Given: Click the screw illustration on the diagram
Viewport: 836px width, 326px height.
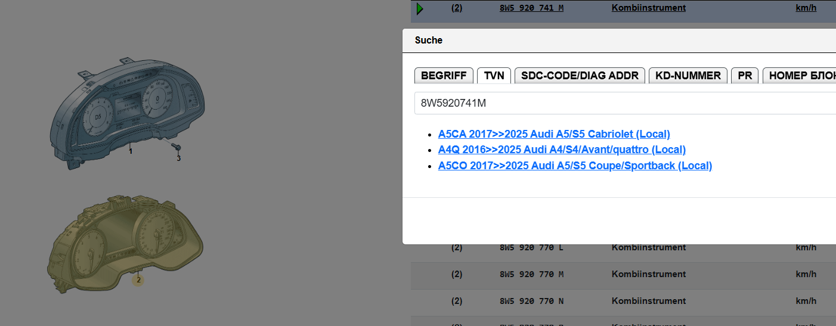Looking at the screenshot, I should point(177,147).
